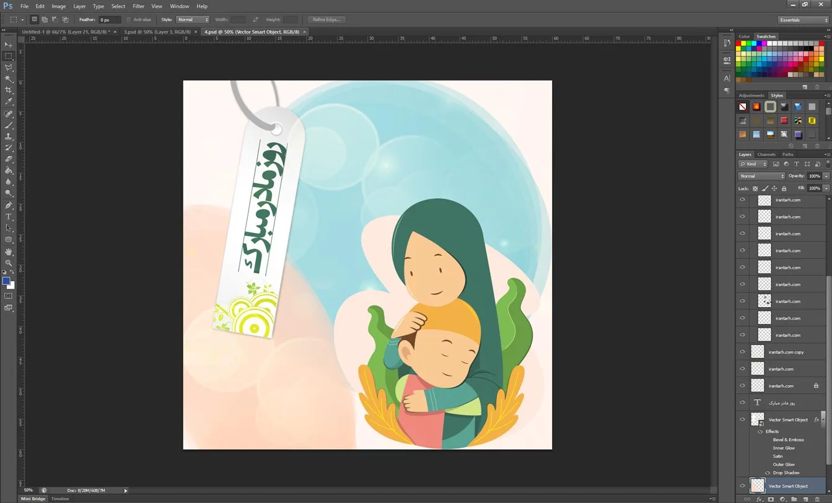This screenshot has height=503, width=832.
Task: Select the Hand tool
Action: pos(9,251)
